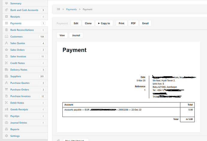Viewport: 207px width, 141px height.
Task: Click the Bank Reconciliations clipboard icon
Action: [x=6, y=30]
